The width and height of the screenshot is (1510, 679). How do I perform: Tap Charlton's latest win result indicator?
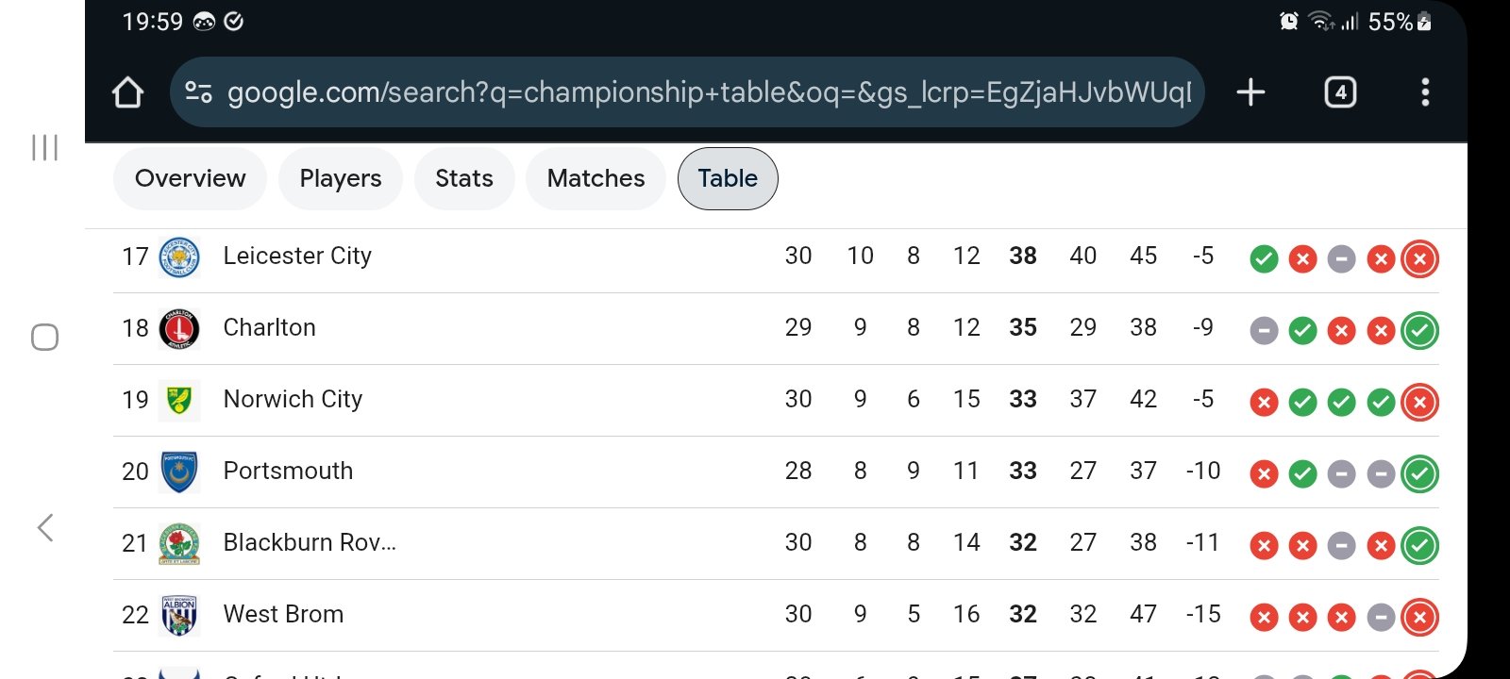click(1419, 330)
